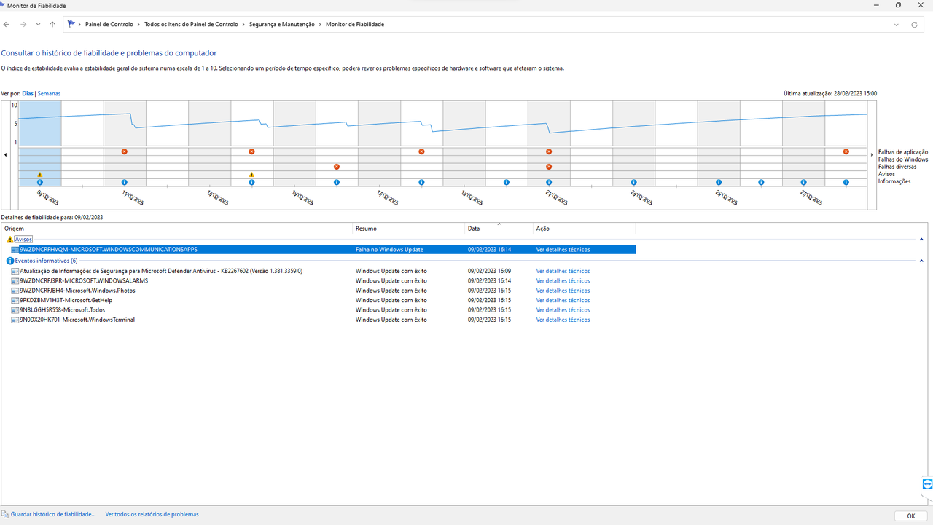Expand the chevron after Todos os Itens do Painel de Controlo

pos(243,24)
